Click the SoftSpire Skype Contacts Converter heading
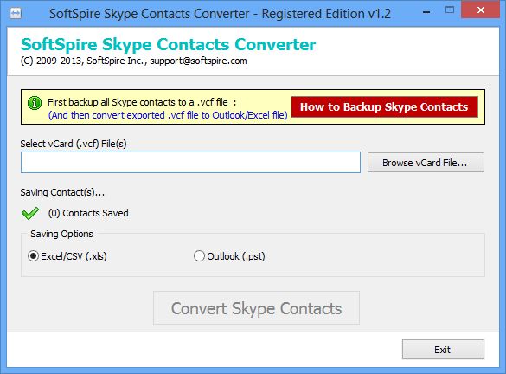Viewport: 506px width, 374px height. point(168,44)
